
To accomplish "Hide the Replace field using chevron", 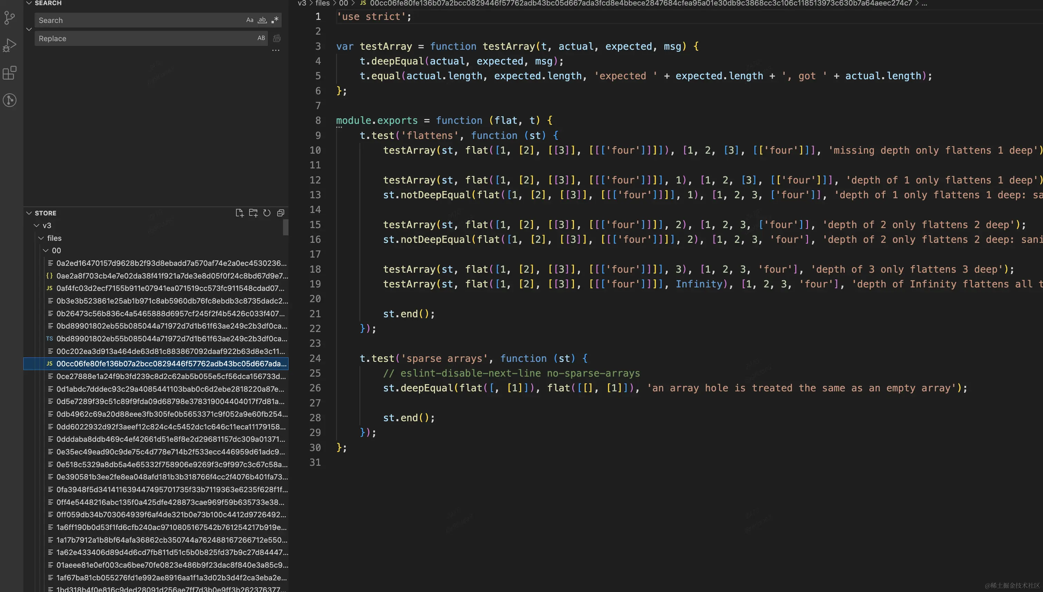I will point(29,29).
